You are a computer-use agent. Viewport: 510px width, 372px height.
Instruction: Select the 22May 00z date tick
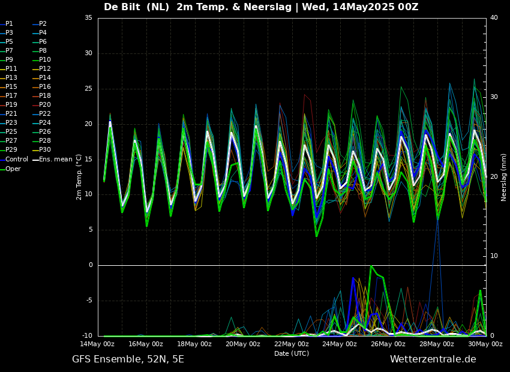coord(292,344)
